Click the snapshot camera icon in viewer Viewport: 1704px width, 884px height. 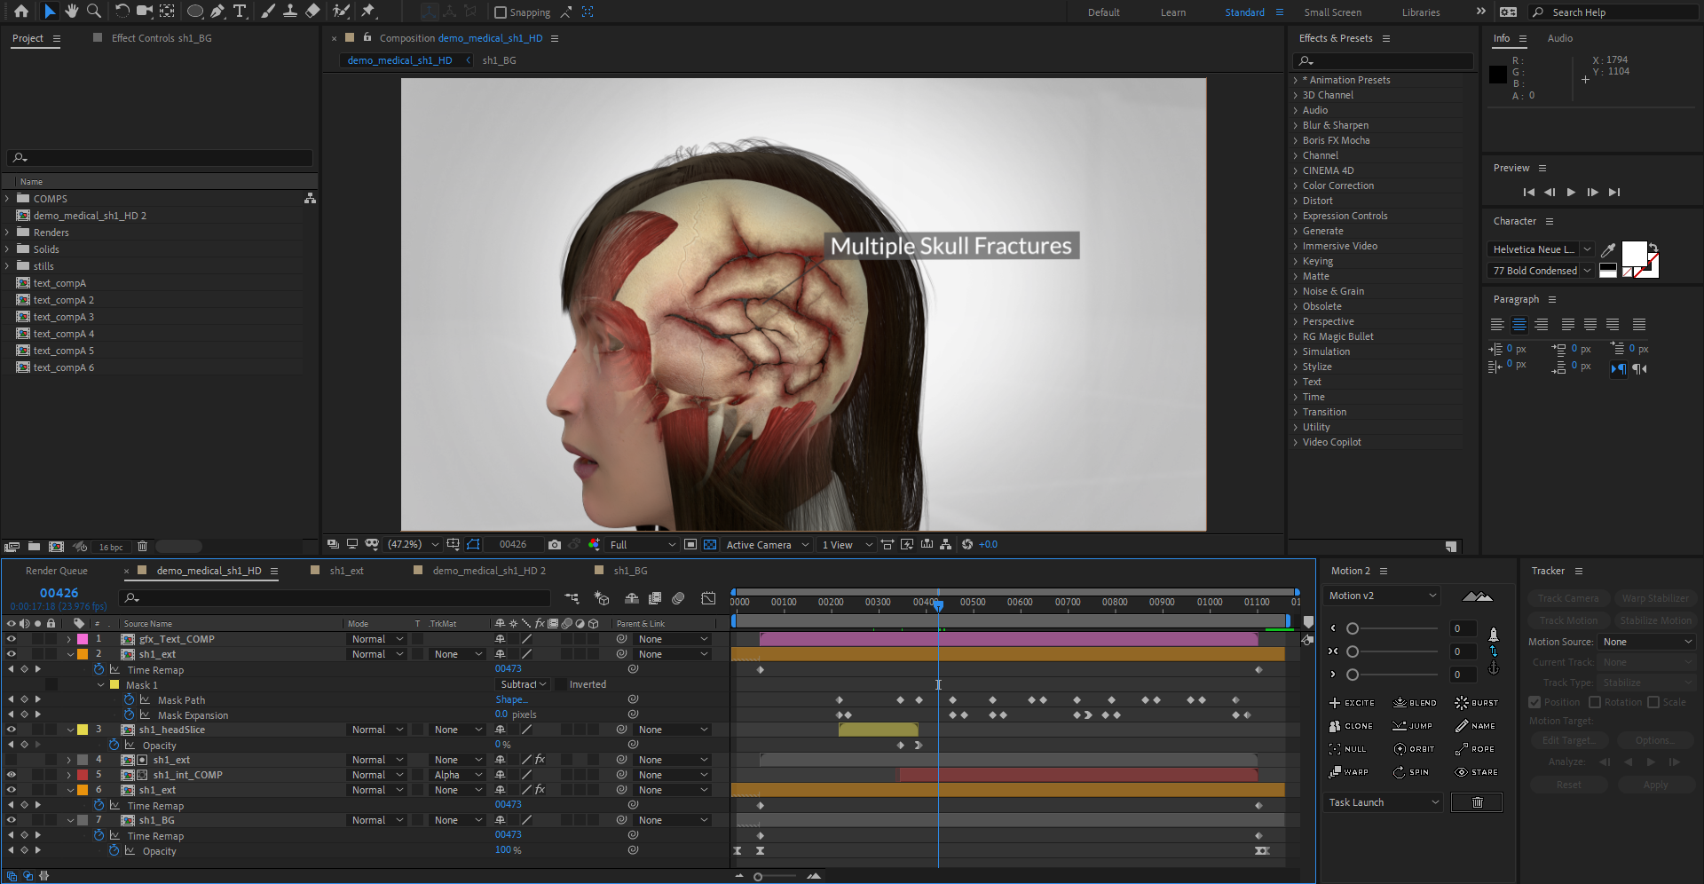pyautogui.click(x=555, y=545)
